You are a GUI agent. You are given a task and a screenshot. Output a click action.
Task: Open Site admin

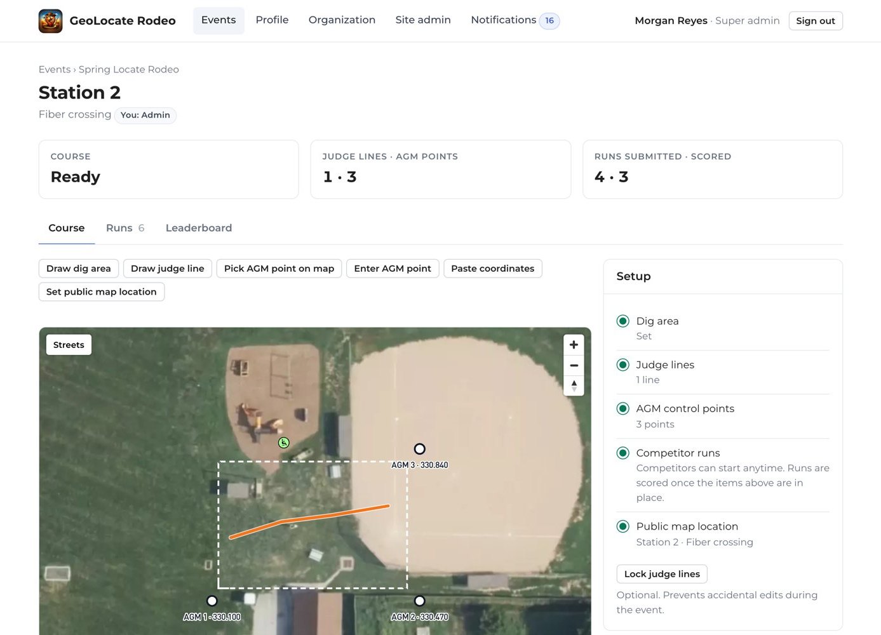[x=423, y=20]
